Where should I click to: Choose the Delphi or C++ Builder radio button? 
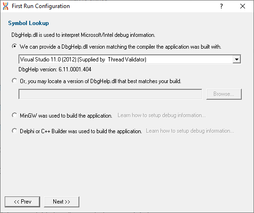[15, 131]
